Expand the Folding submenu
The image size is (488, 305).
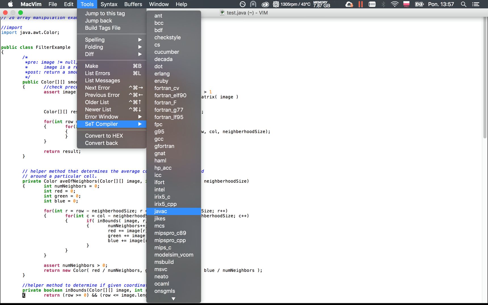point(112,47)
